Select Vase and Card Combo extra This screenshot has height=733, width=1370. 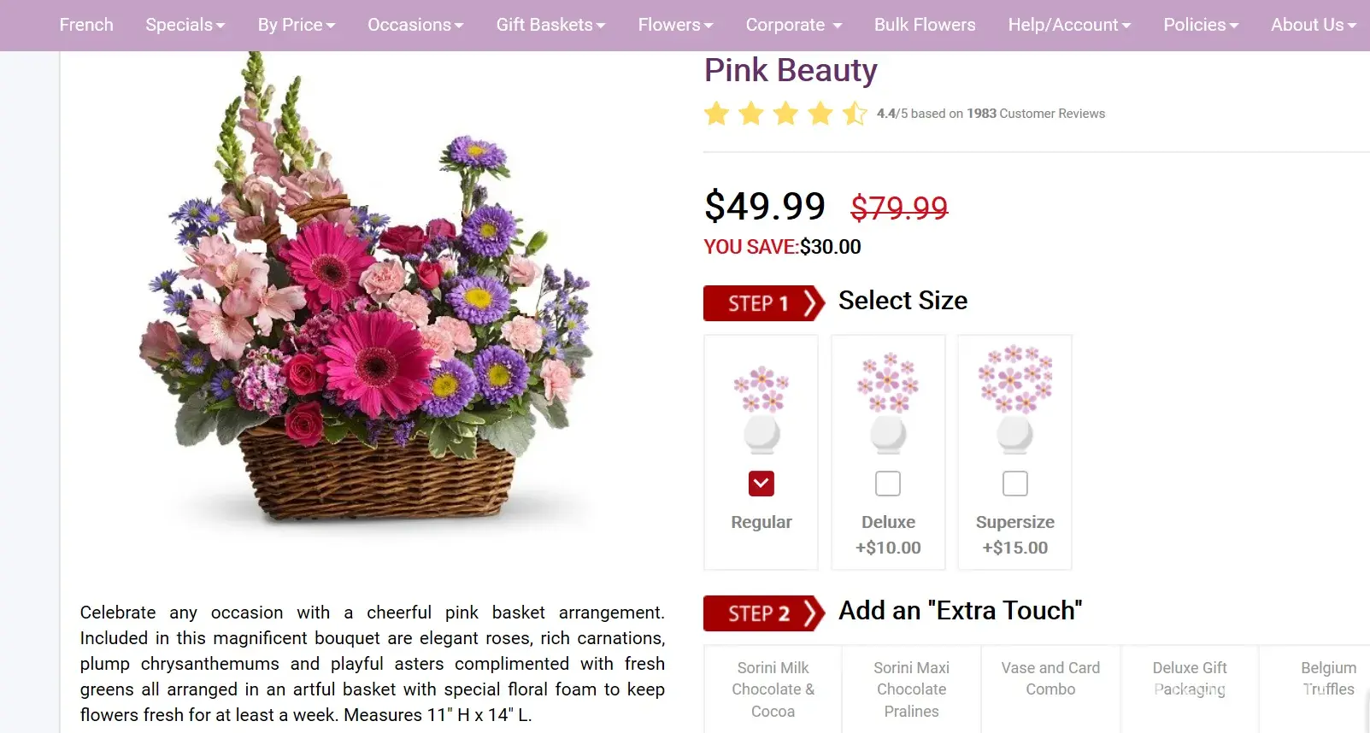tap(1050, 678)
